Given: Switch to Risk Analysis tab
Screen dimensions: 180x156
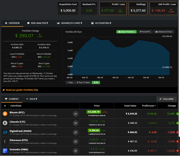Looking at the screenshot, I should coord(37,23).
